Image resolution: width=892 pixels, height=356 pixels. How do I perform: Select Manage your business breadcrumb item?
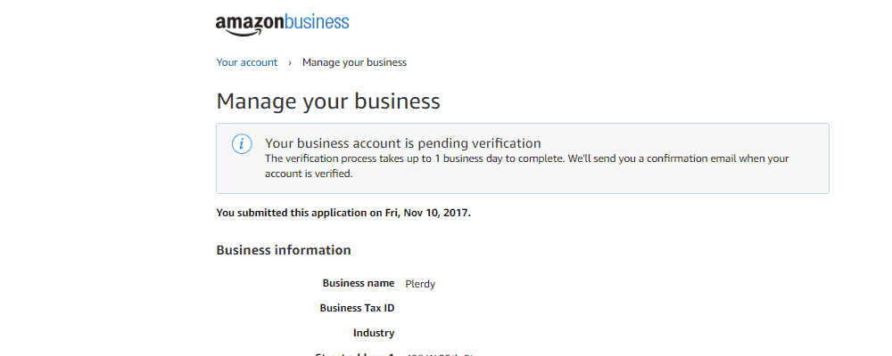coord(354,62)
